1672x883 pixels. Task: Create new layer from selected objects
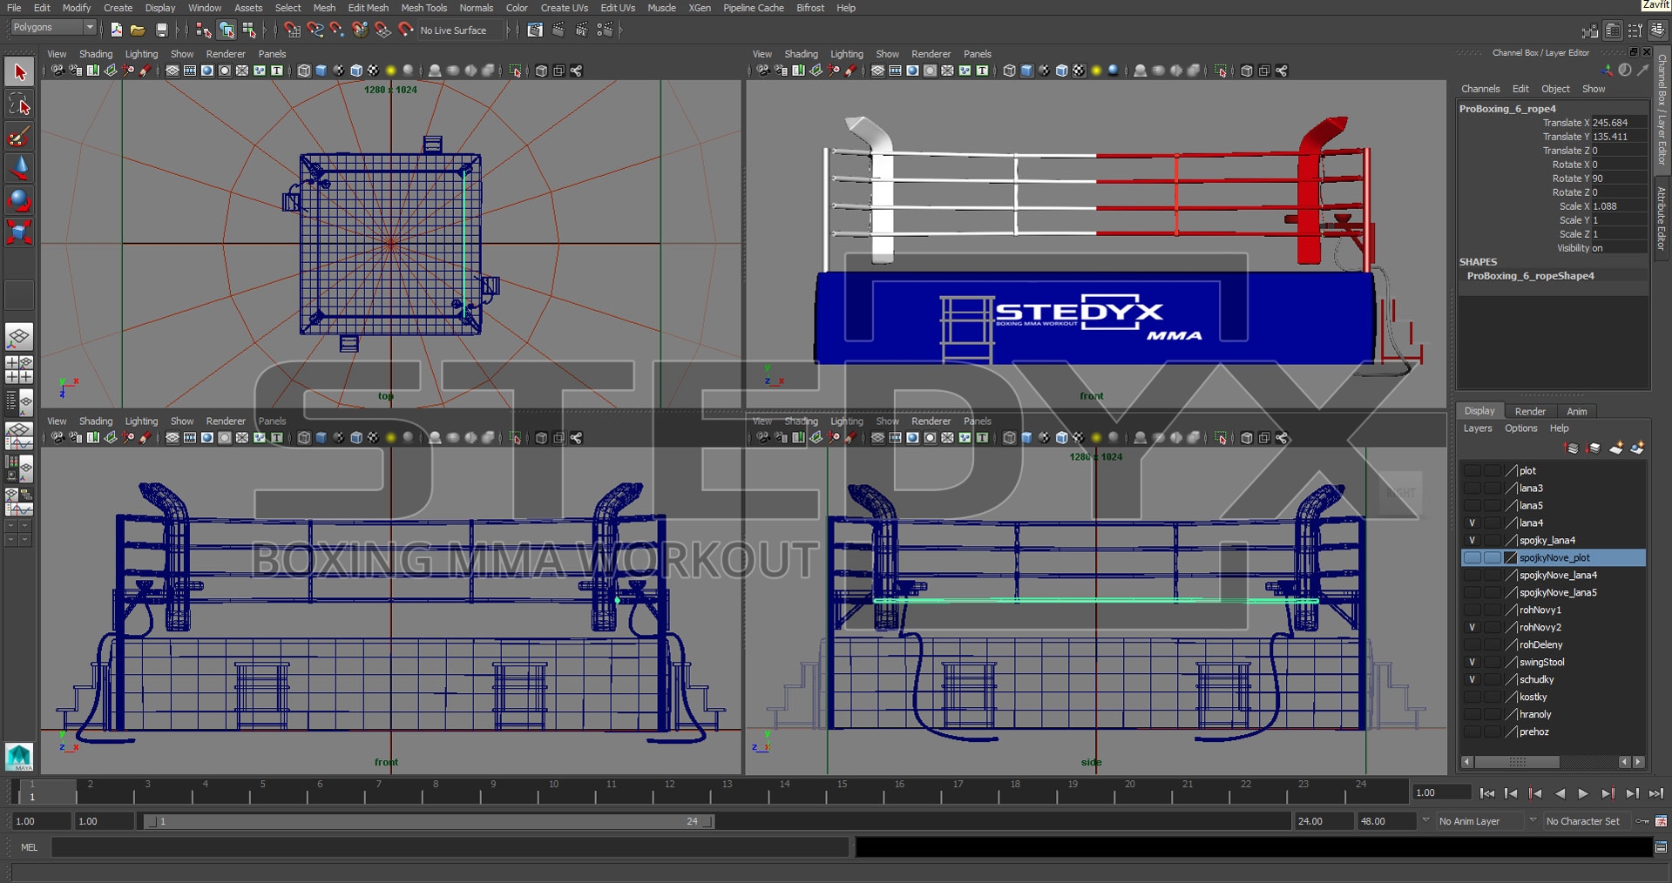1637,448
